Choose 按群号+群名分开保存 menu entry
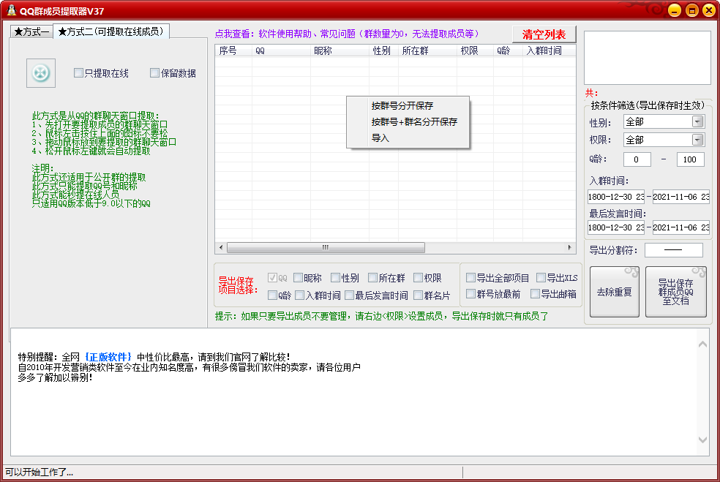The height and width of the screenshot is (482, 720). pyautogui.click(x=414, y=121)
